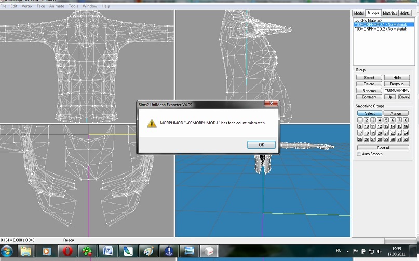Screen dimensions: 419x261
Task: Click the Windows Start button
Action: (7, 251)
